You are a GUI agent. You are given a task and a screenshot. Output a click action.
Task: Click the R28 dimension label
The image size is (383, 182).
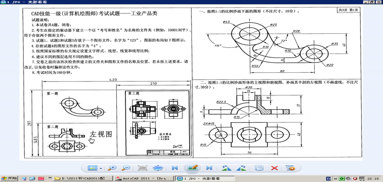296,31
